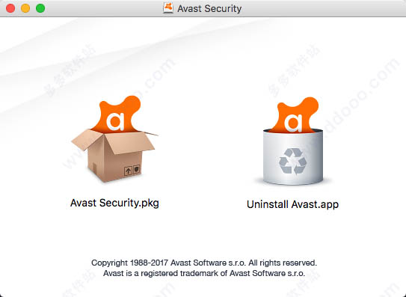The image size is (406, 297).
Task: Click the Avast Security window title text
Action: point(209,8)
